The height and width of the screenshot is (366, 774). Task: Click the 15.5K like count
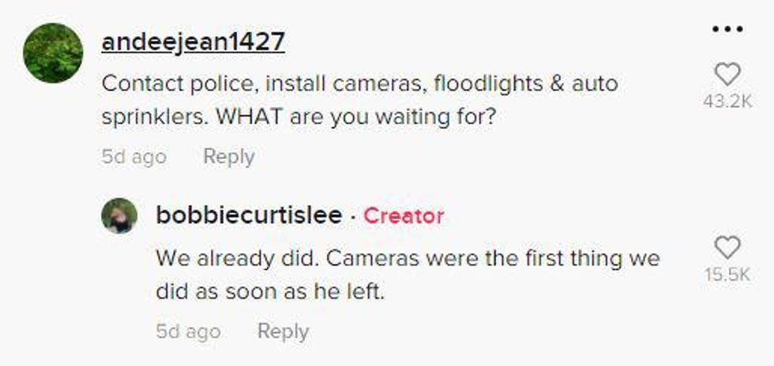coord(727,274)
